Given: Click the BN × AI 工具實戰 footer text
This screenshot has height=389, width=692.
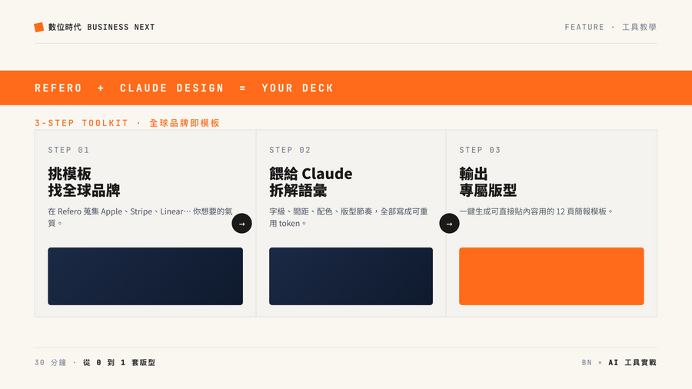Looking at the screenshot, I should (619, 363).
